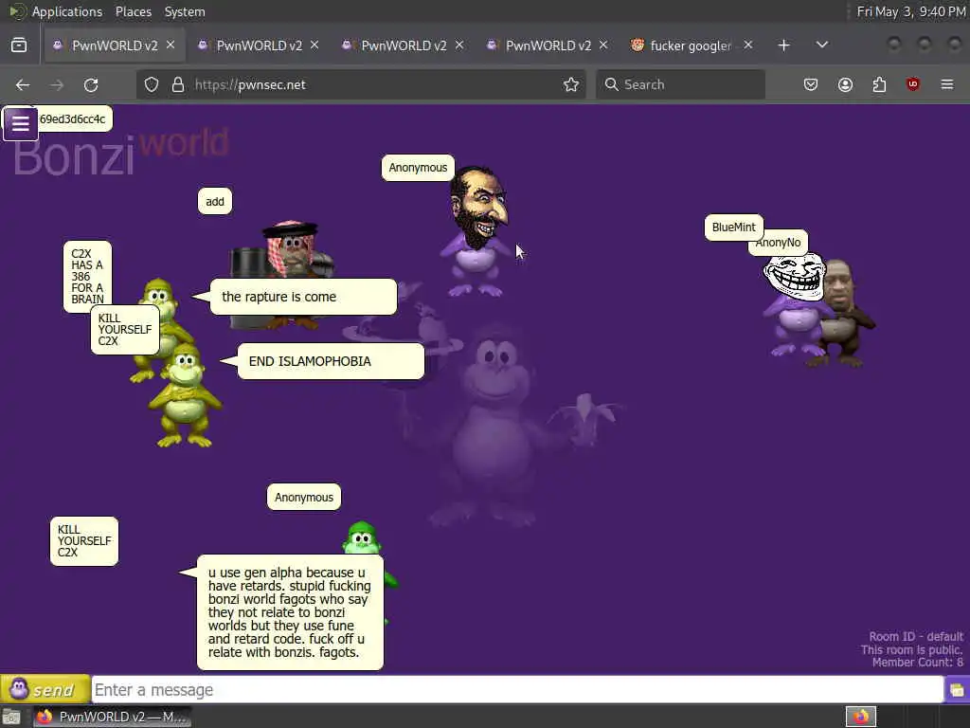Click the 'Member Count: 8' text
970x728 pixels.
tap(917, 663)
